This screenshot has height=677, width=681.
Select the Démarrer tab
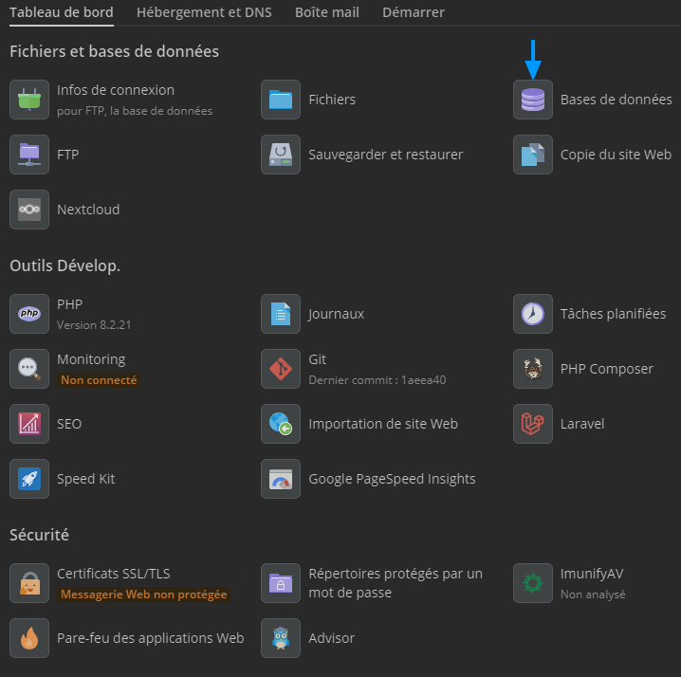click(x=414, y=12)
